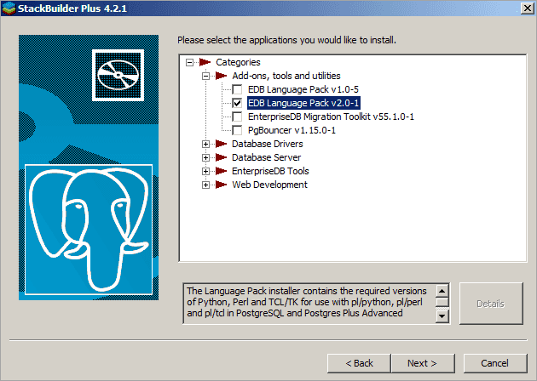Click the StackBuilder Plus title bar icon

[9, 9]
